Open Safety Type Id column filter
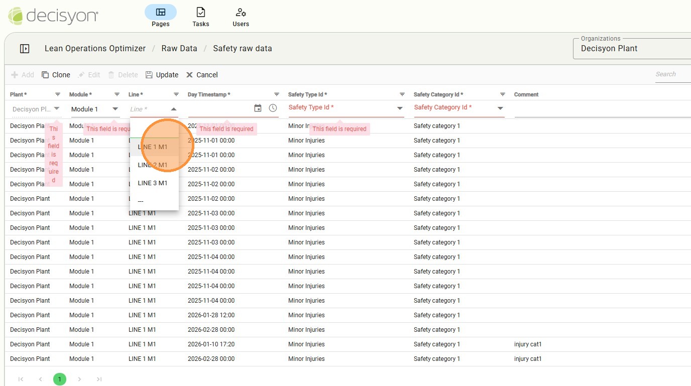Image resolution: width=691 pixels, height=386 pixels. coord(402,94)
